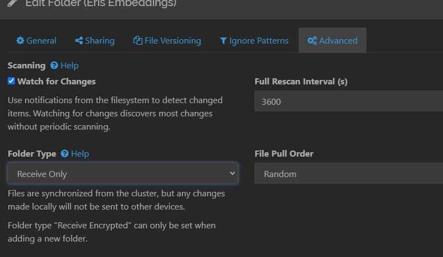This screenshot has height=257, width=443.
Task: Click the question mark icon beside Folder Type
Action: [64, 154]
